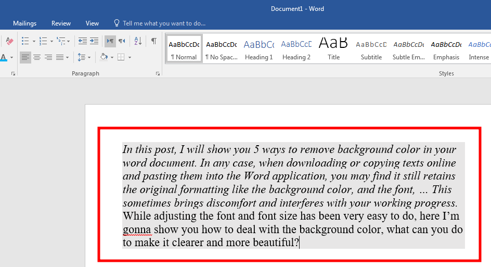Viewport: 491px width, 267px height.
Task: Click the Shading paint bucket icon
Action: [x=104, y=57]
